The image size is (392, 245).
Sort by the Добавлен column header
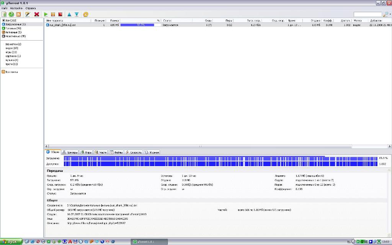click(x=380, y=21)
